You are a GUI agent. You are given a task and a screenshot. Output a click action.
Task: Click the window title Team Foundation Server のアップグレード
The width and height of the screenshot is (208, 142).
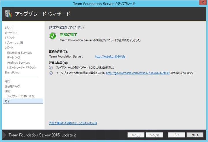(x=104, y=4)
